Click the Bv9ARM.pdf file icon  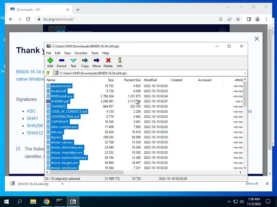pyautogui.click(x=48, y=101)
